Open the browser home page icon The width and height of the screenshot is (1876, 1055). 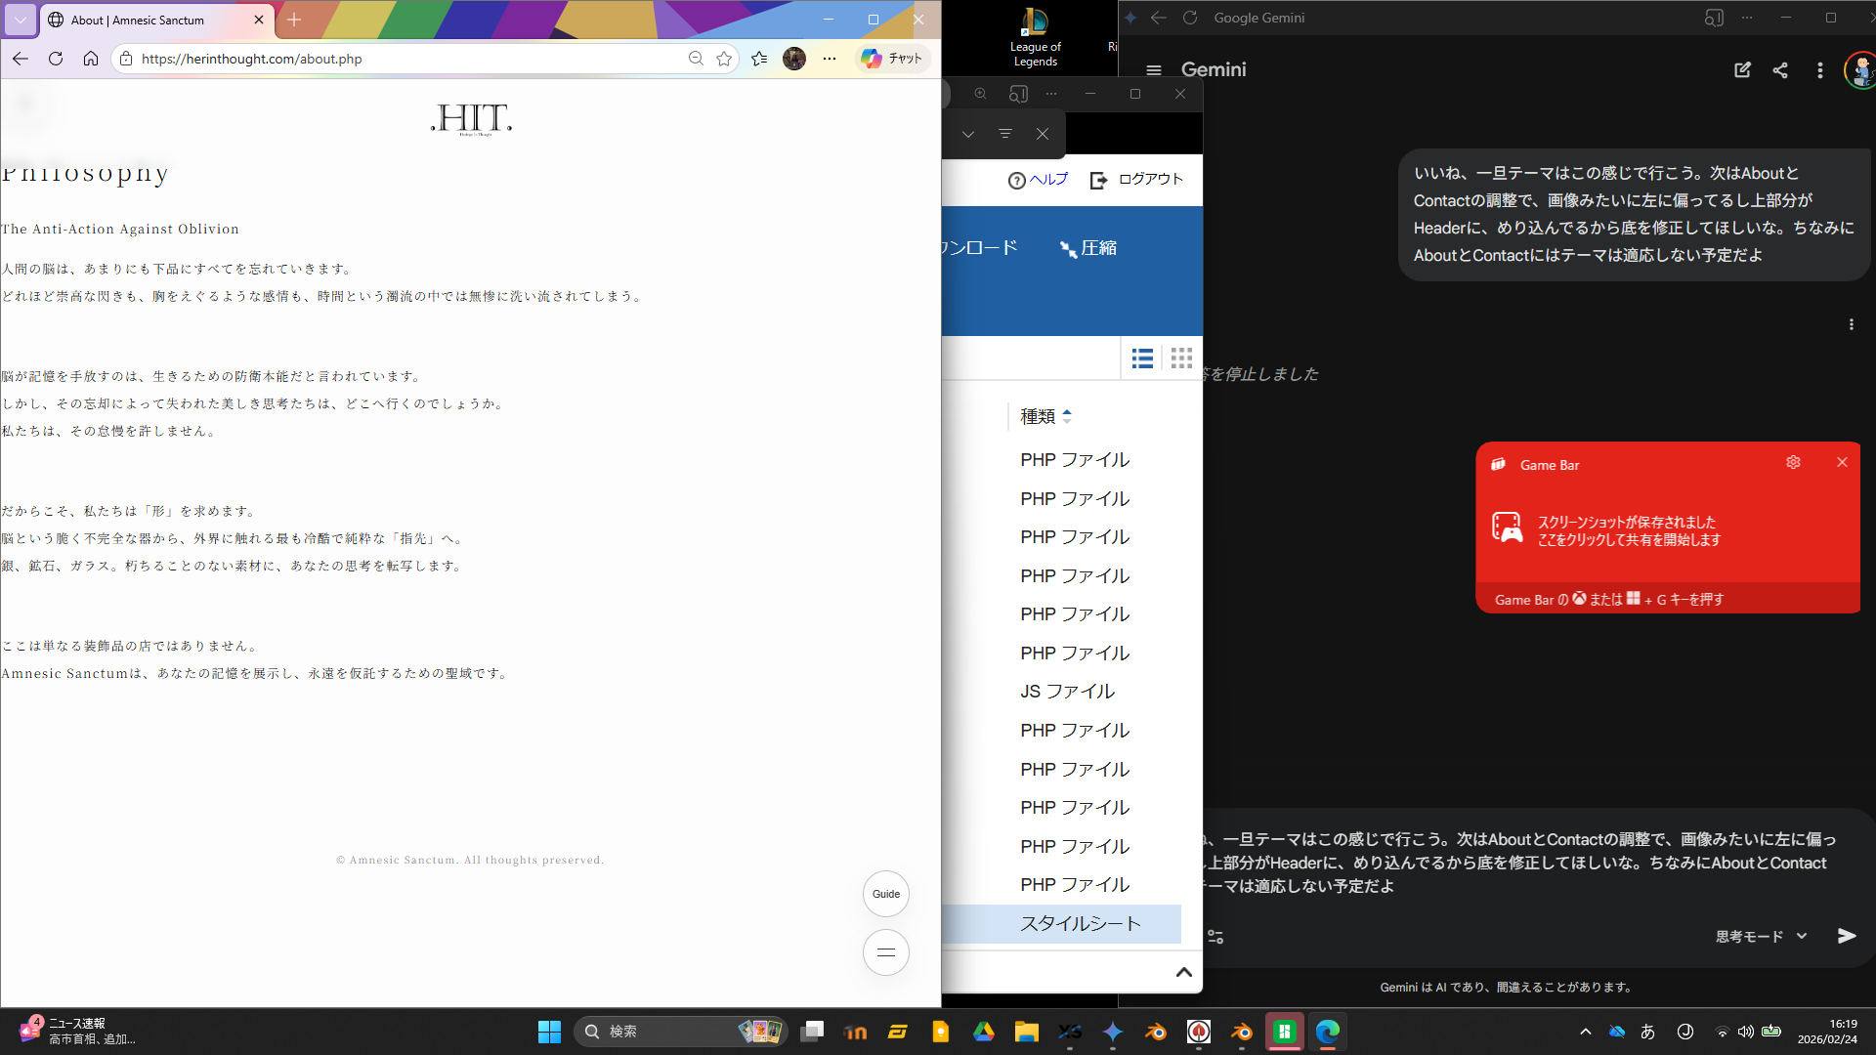(91, 59)
